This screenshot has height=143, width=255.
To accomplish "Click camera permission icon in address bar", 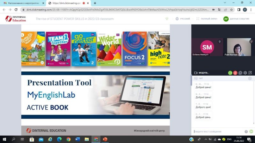I will [214, 10].
